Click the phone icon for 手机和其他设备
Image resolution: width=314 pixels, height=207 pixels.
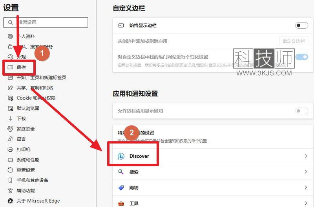[10, 180]
